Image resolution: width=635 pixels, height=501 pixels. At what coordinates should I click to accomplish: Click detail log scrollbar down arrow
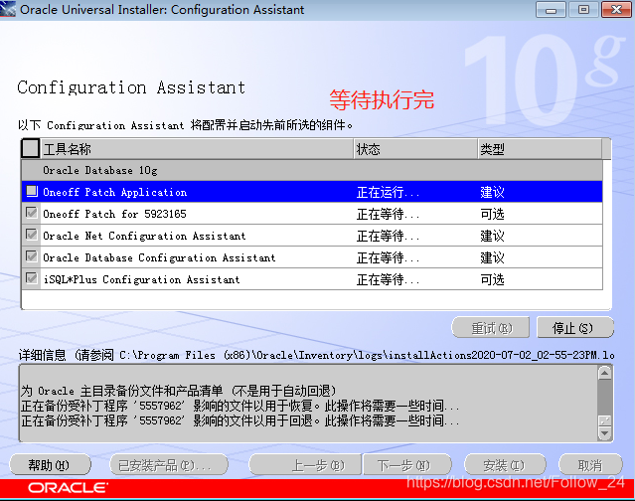(604, 433)
